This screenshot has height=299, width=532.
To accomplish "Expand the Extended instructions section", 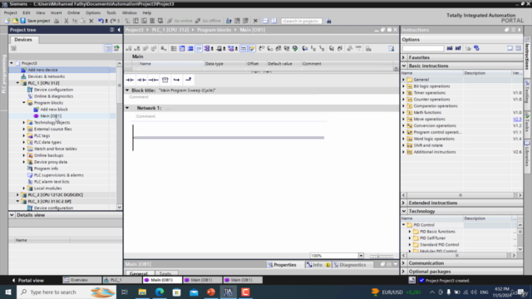I will 404,203.
